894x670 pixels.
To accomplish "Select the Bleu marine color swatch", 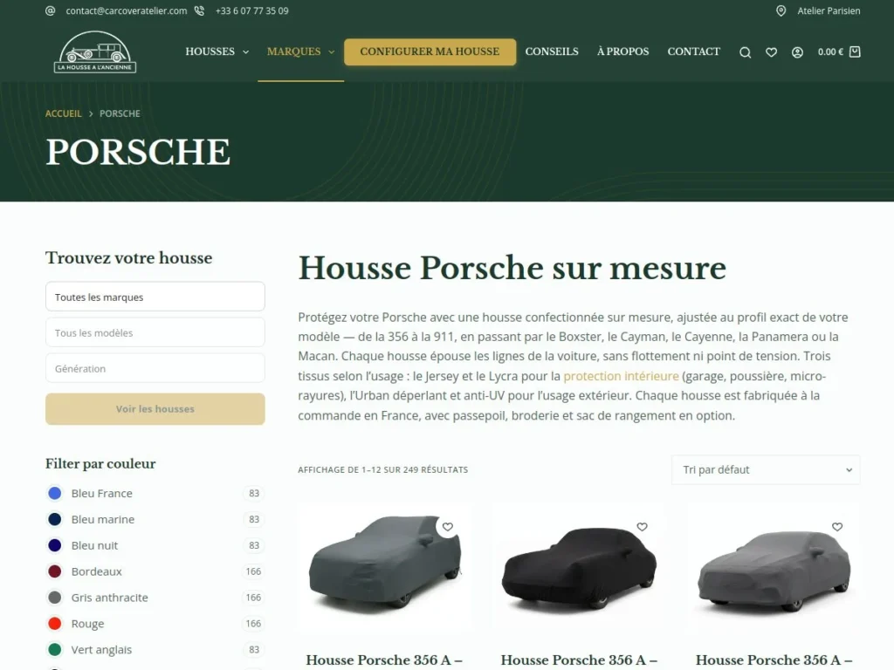I will 55,520.
